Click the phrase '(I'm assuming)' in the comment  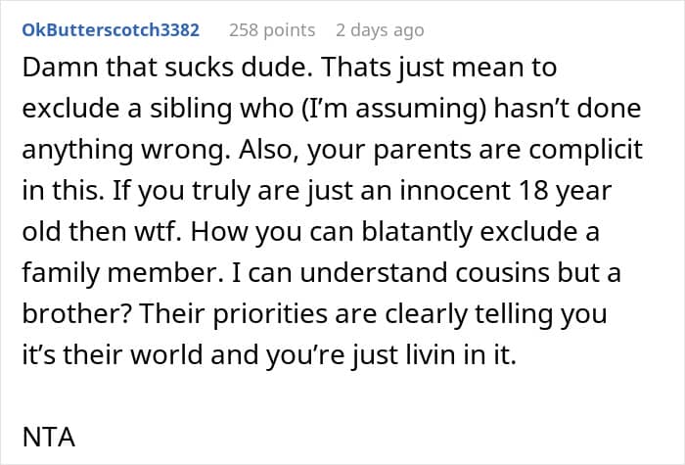[x=393, y=109]
